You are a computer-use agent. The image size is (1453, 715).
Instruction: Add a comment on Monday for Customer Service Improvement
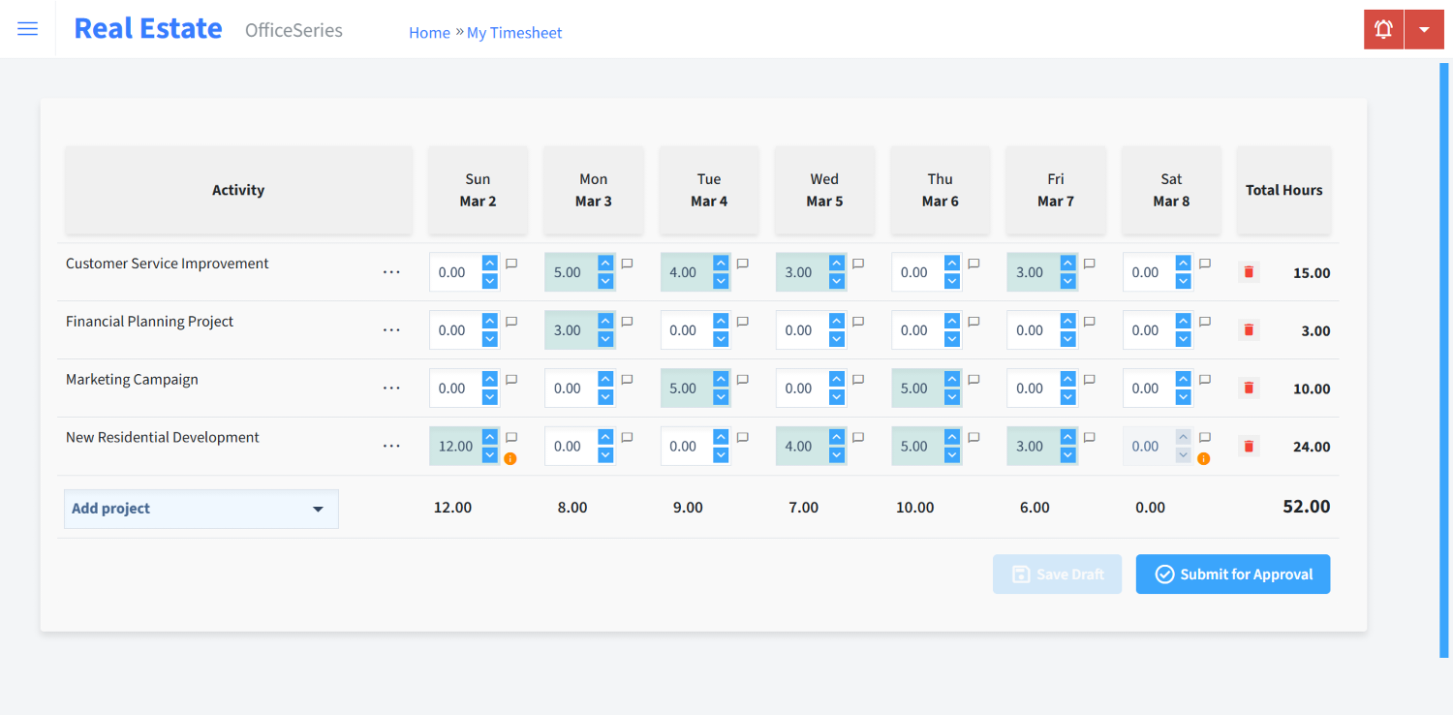626,263
